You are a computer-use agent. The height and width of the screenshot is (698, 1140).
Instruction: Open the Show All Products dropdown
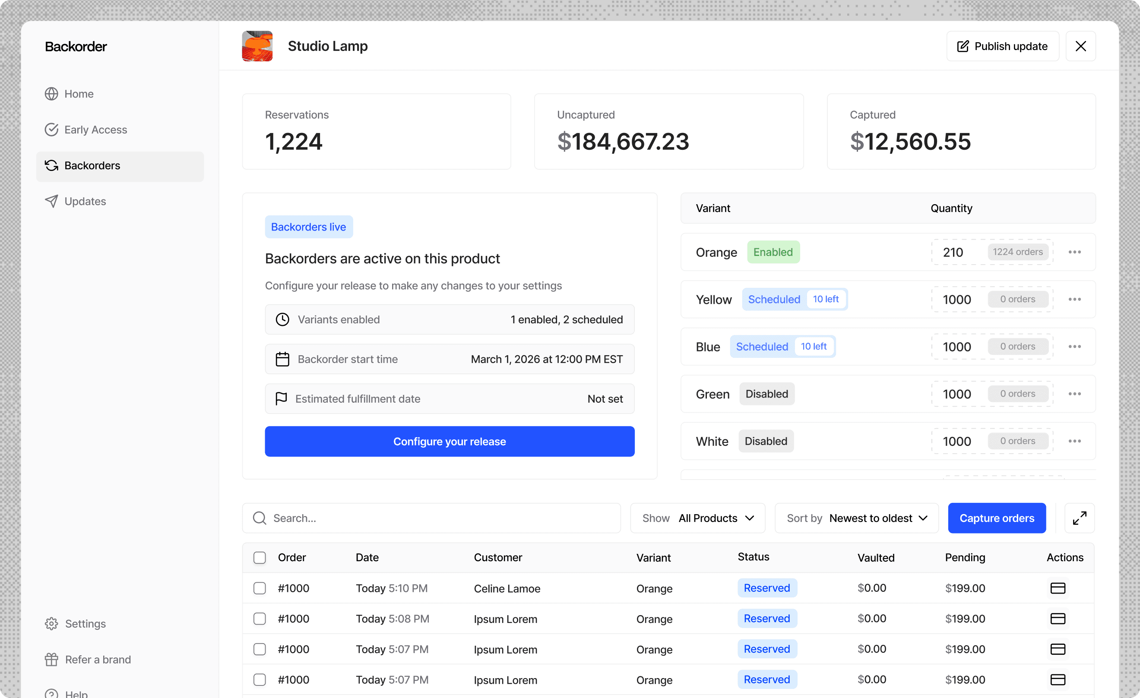click(x=697, y=518)
